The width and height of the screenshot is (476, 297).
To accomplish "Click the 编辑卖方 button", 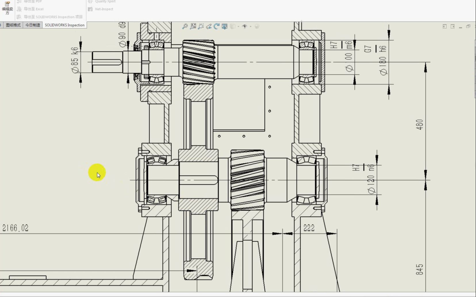I will point(7,8).
